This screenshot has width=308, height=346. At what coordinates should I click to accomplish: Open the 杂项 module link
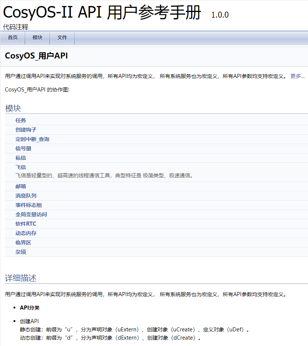coord(21,252)
